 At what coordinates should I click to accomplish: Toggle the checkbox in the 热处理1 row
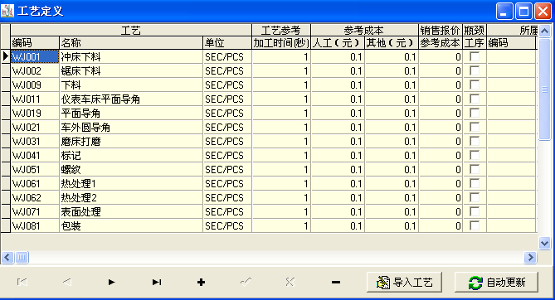click(x=475, y=184)
